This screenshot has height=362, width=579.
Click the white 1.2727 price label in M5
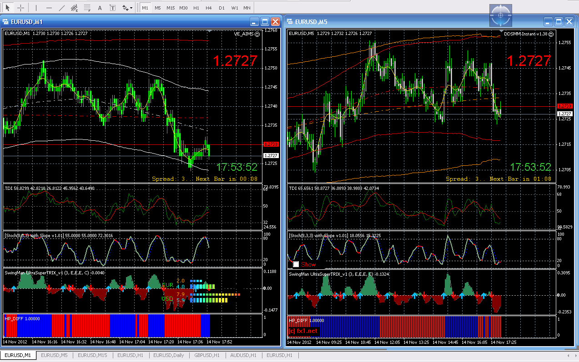(x=565, y=114)
